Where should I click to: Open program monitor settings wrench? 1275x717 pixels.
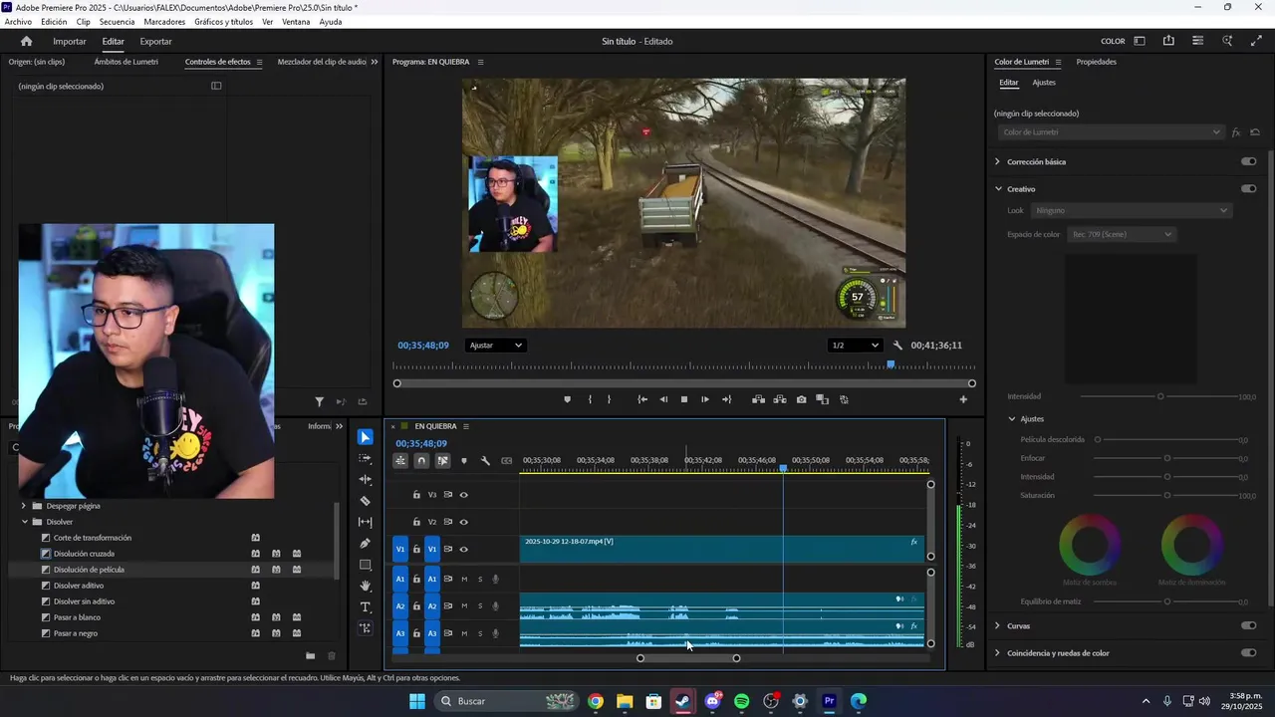point(897,346)
